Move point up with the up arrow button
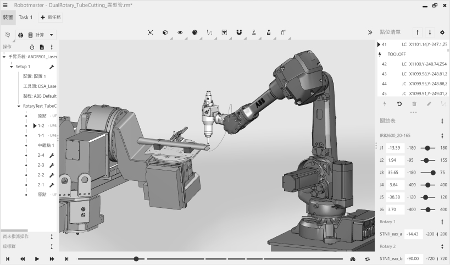The image size is (450, 265). 418,32
